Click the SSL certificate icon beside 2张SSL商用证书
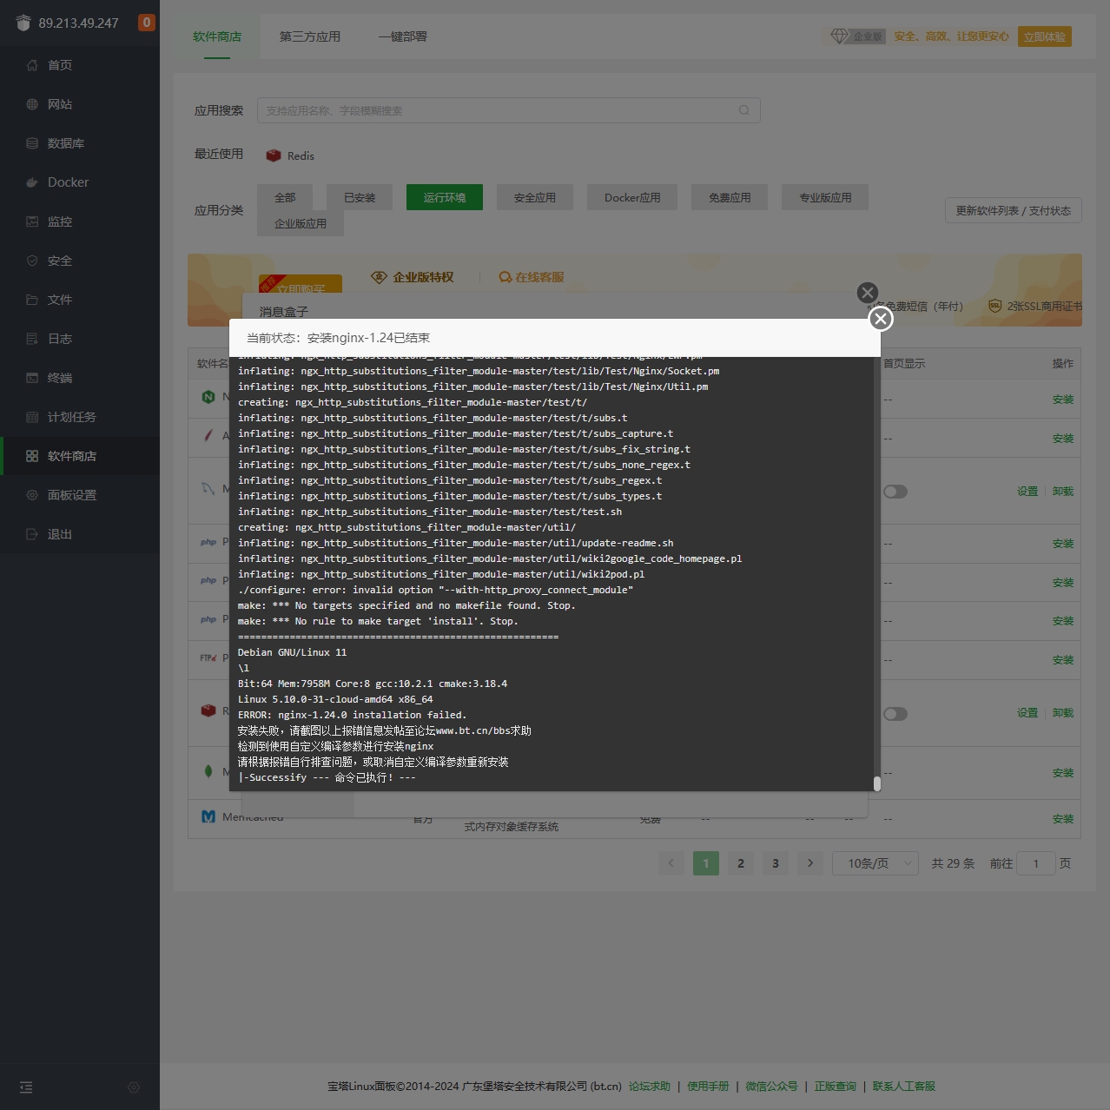 995,306
